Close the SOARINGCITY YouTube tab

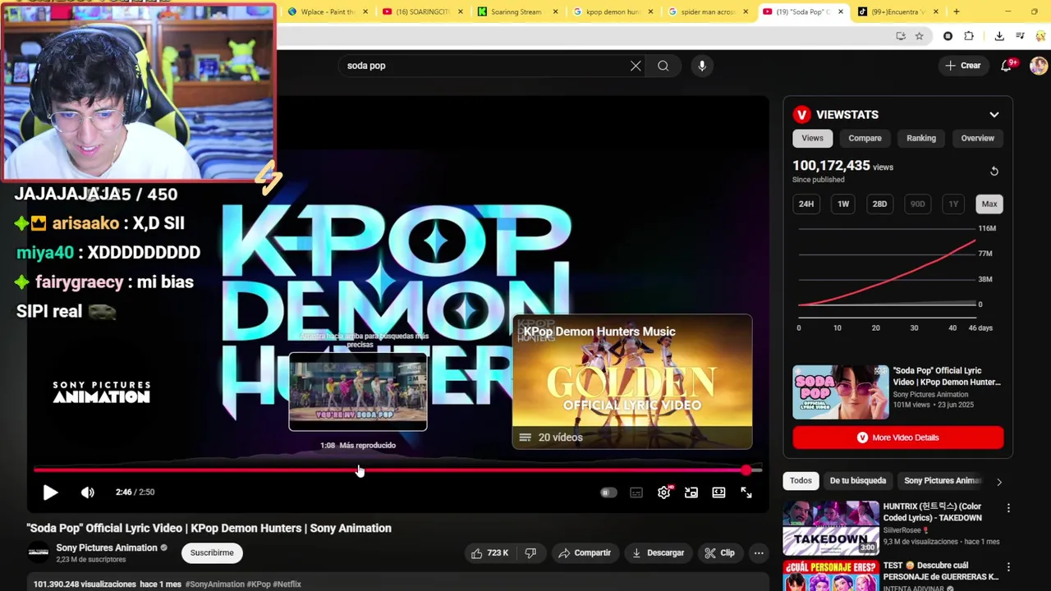coord(461,11)
